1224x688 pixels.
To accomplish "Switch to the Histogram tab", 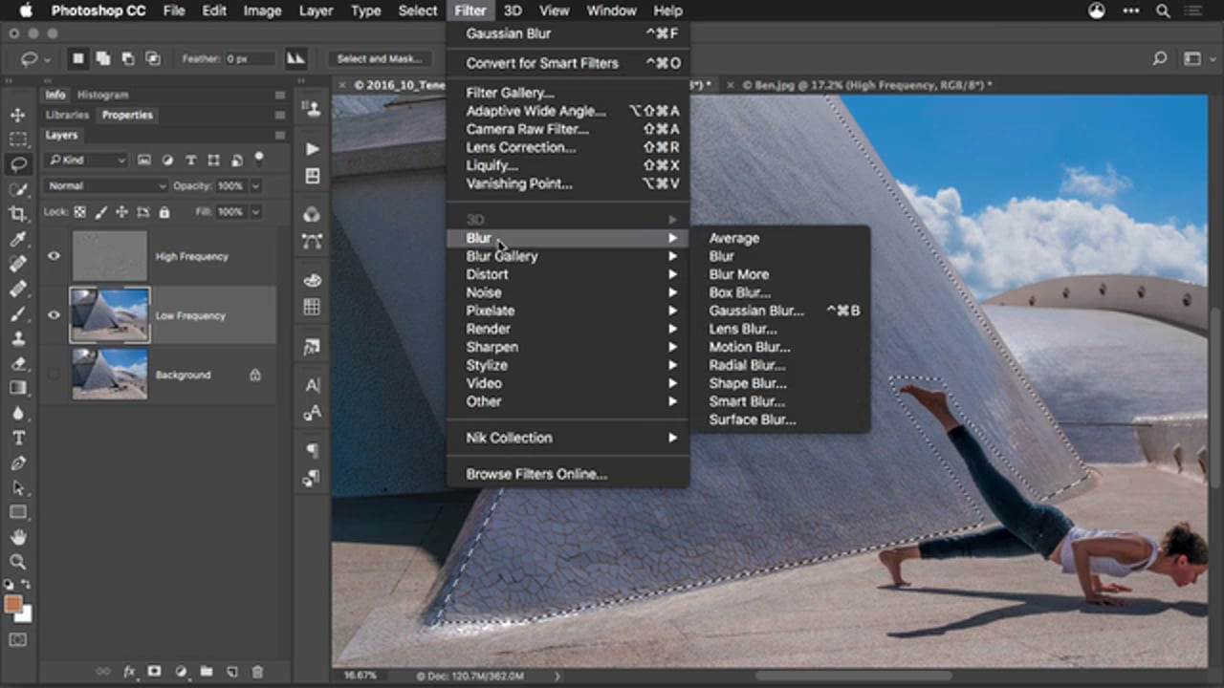I will [102, 95].
